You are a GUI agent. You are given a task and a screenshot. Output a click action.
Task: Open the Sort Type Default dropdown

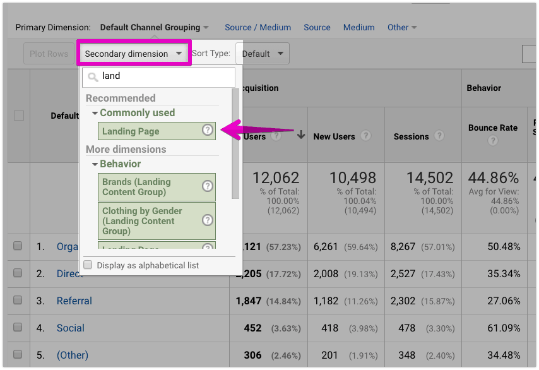tap(263, 53)
